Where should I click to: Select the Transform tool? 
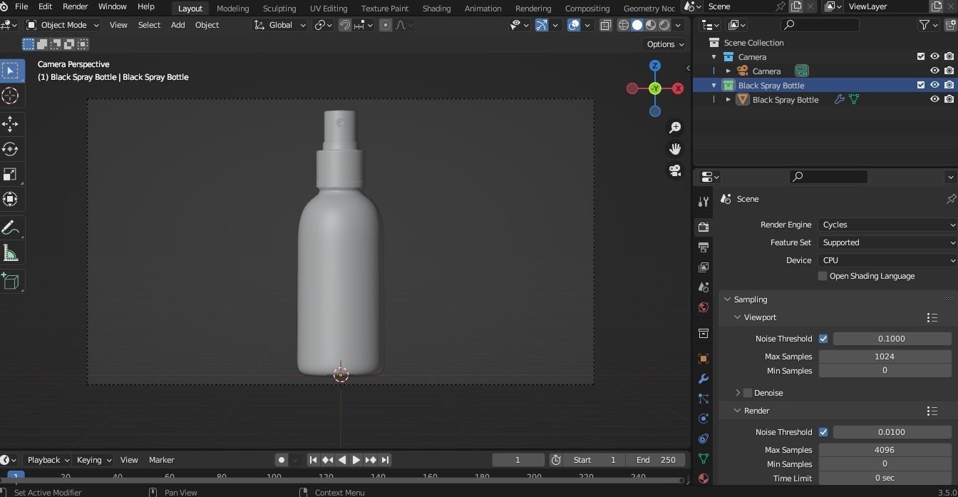coord(11,199)
